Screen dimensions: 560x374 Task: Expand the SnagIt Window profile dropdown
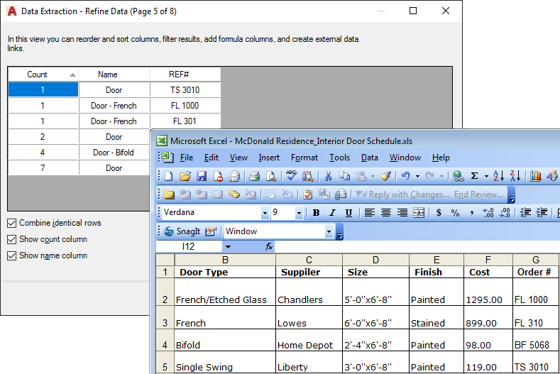329,231
